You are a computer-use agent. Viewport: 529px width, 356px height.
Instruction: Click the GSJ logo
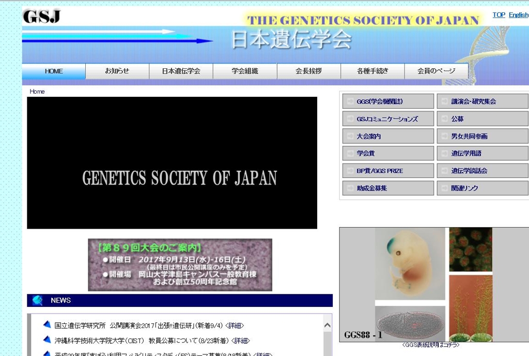pyautogui.click(x=41, y=16)
